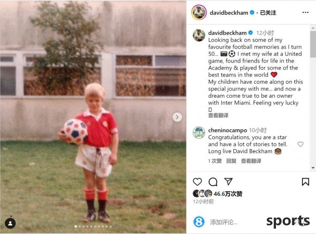Like the post with heart icon

(197, 182)
